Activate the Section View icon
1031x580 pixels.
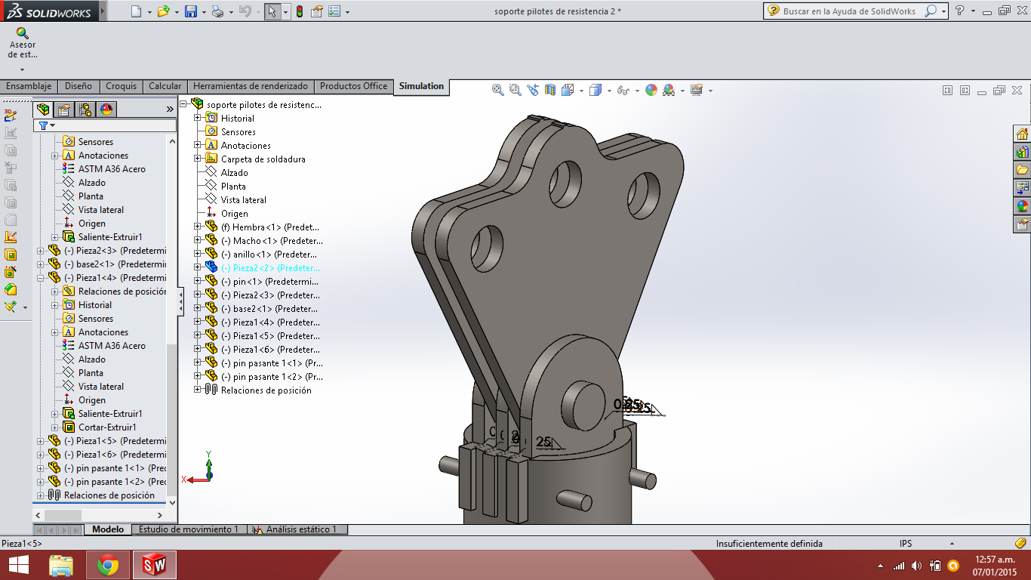[550, 90]
